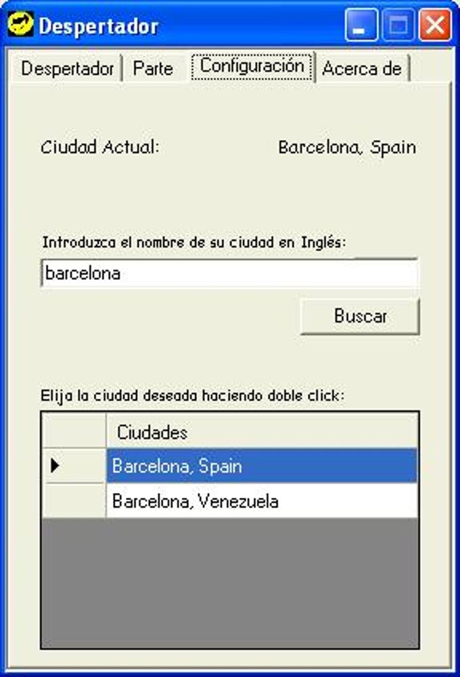
Task: Select Barcelona, Venezuela in the cities list
Action: point(262,501)
